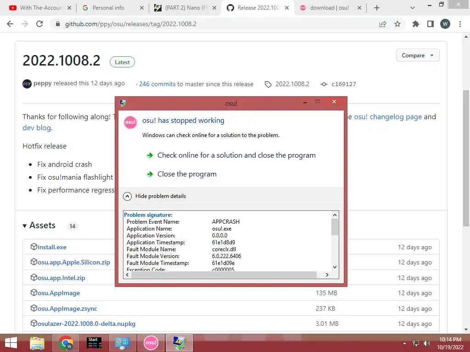Click the details horizontal scroll left arrow
This screenshot has width=470, height=352.
127,275
